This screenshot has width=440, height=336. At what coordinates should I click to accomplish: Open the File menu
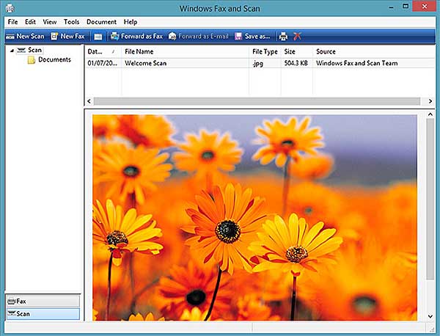(12, 22)
